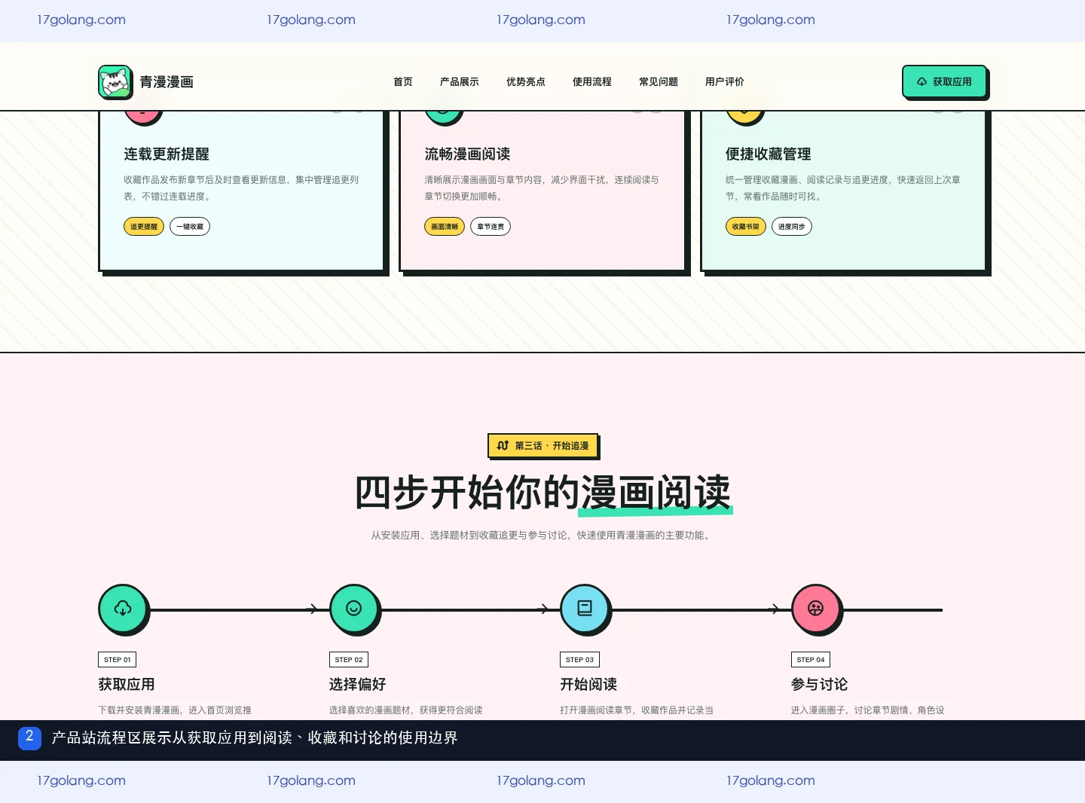Click the 流畅漫画阅读 card title

[x=467, y=154]
